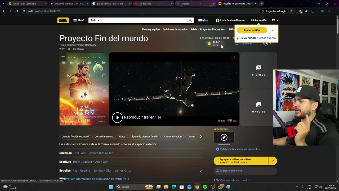Expand more genres with right chevron
Viewport: 339px width, 191px height.
(201, 137)
